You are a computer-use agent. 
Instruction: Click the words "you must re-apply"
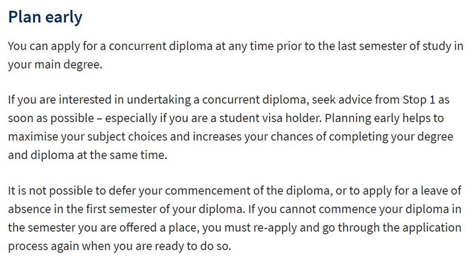tap(249, 228)
